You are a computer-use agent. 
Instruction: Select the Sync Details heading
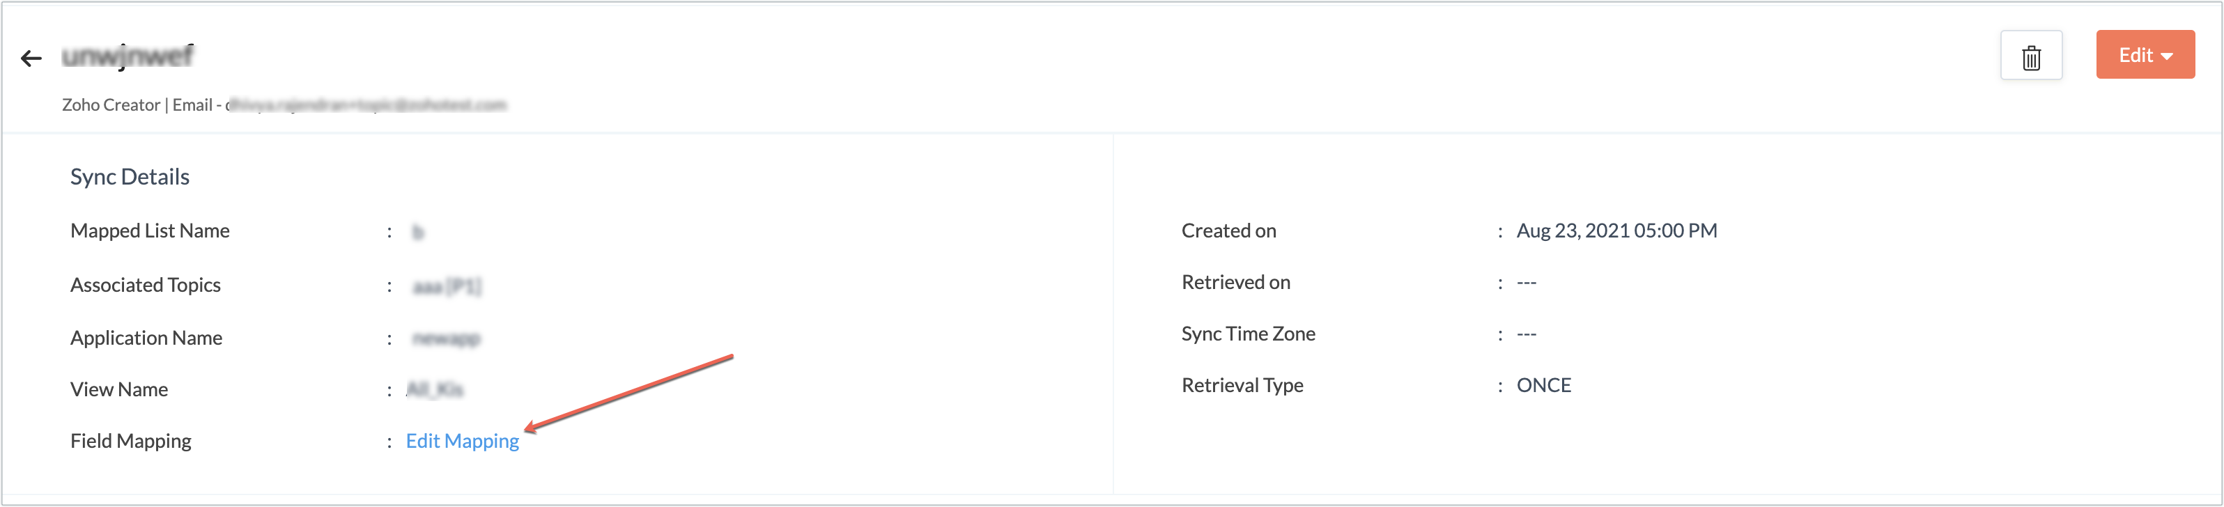point(130,177)
